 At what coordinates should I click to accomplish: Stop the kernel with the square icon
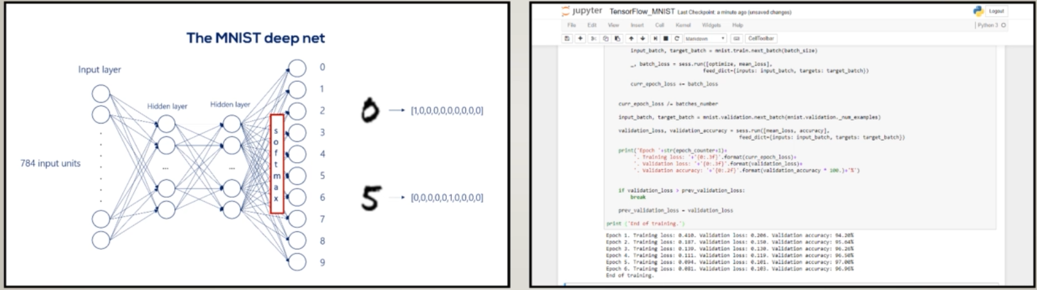667,38
